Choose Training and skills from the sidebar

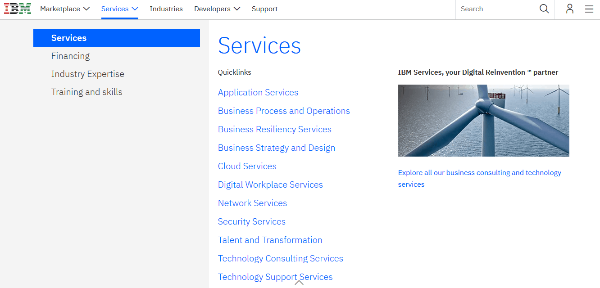pyautogui.click(x=86, y=92)
